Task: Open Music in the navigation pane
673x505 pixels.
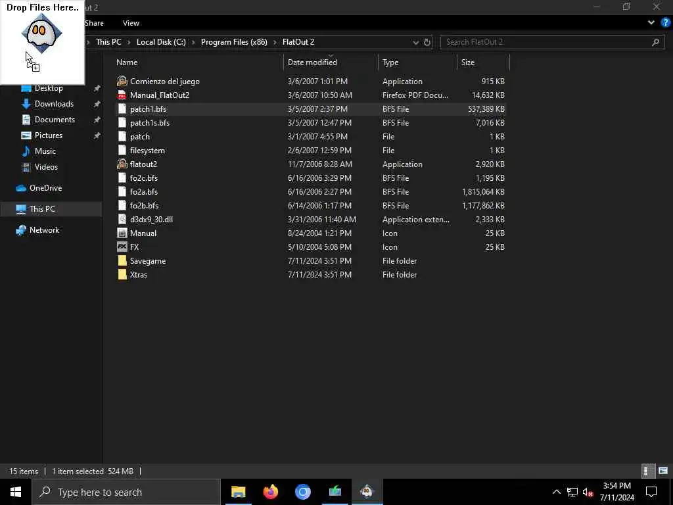Action: point(45,151)
